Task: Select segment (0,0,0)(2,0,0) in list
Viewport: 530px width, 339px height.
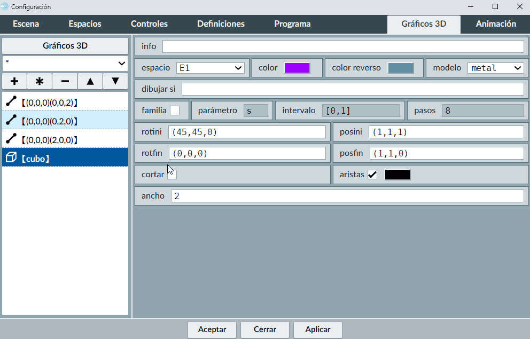Action: tap(65, 139)
